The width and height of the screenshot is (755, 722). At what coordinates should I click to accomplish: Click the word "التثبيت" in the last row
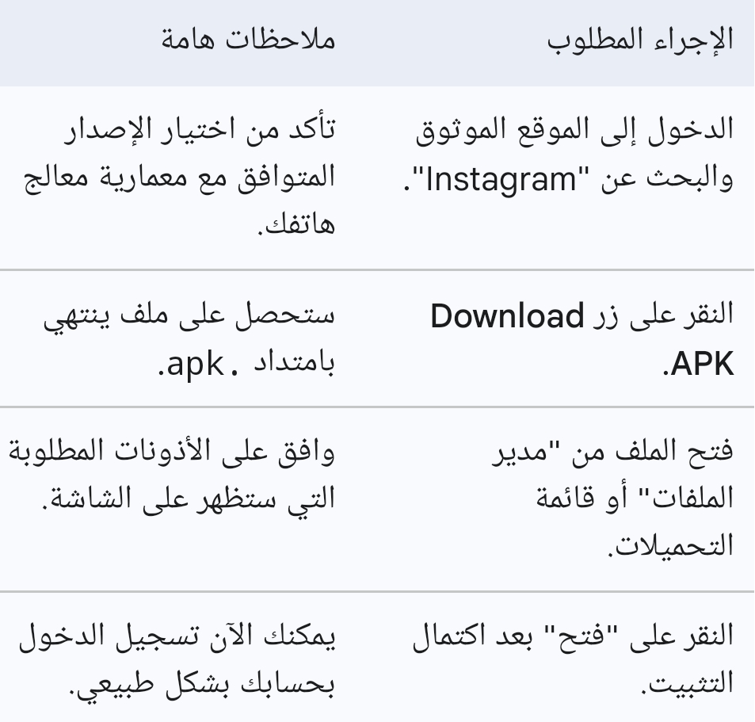[691, 681]
